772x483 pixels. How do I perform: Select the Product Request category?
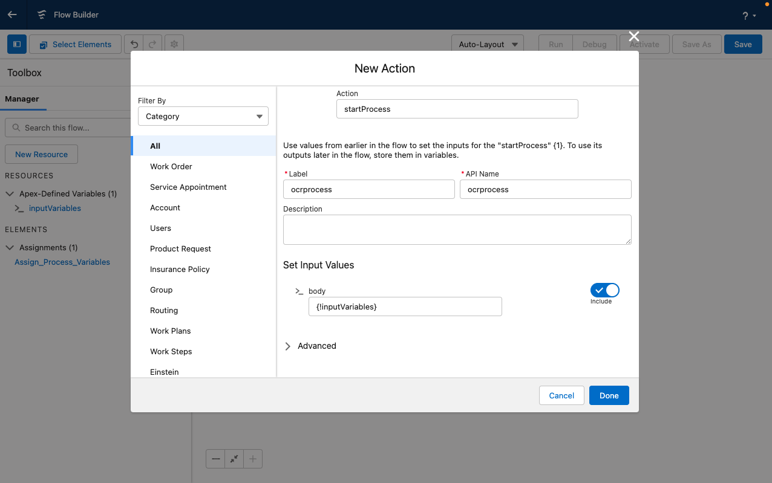pos(203,248)
